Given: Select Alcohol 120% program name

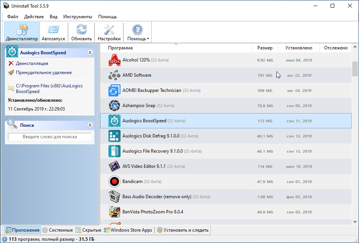Looking at the screenshot, I should 136,60.
